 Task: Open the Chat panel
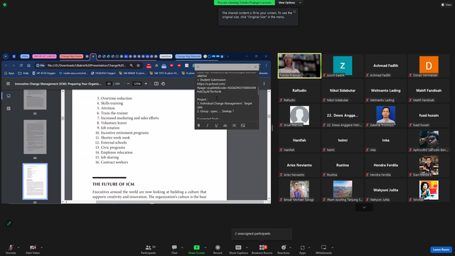click(174, 249)
